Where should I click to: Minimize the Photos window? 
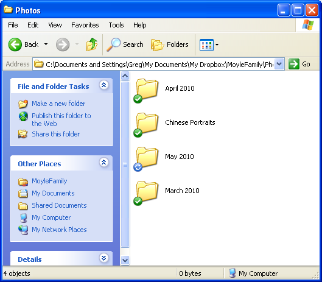click(284, 10)
